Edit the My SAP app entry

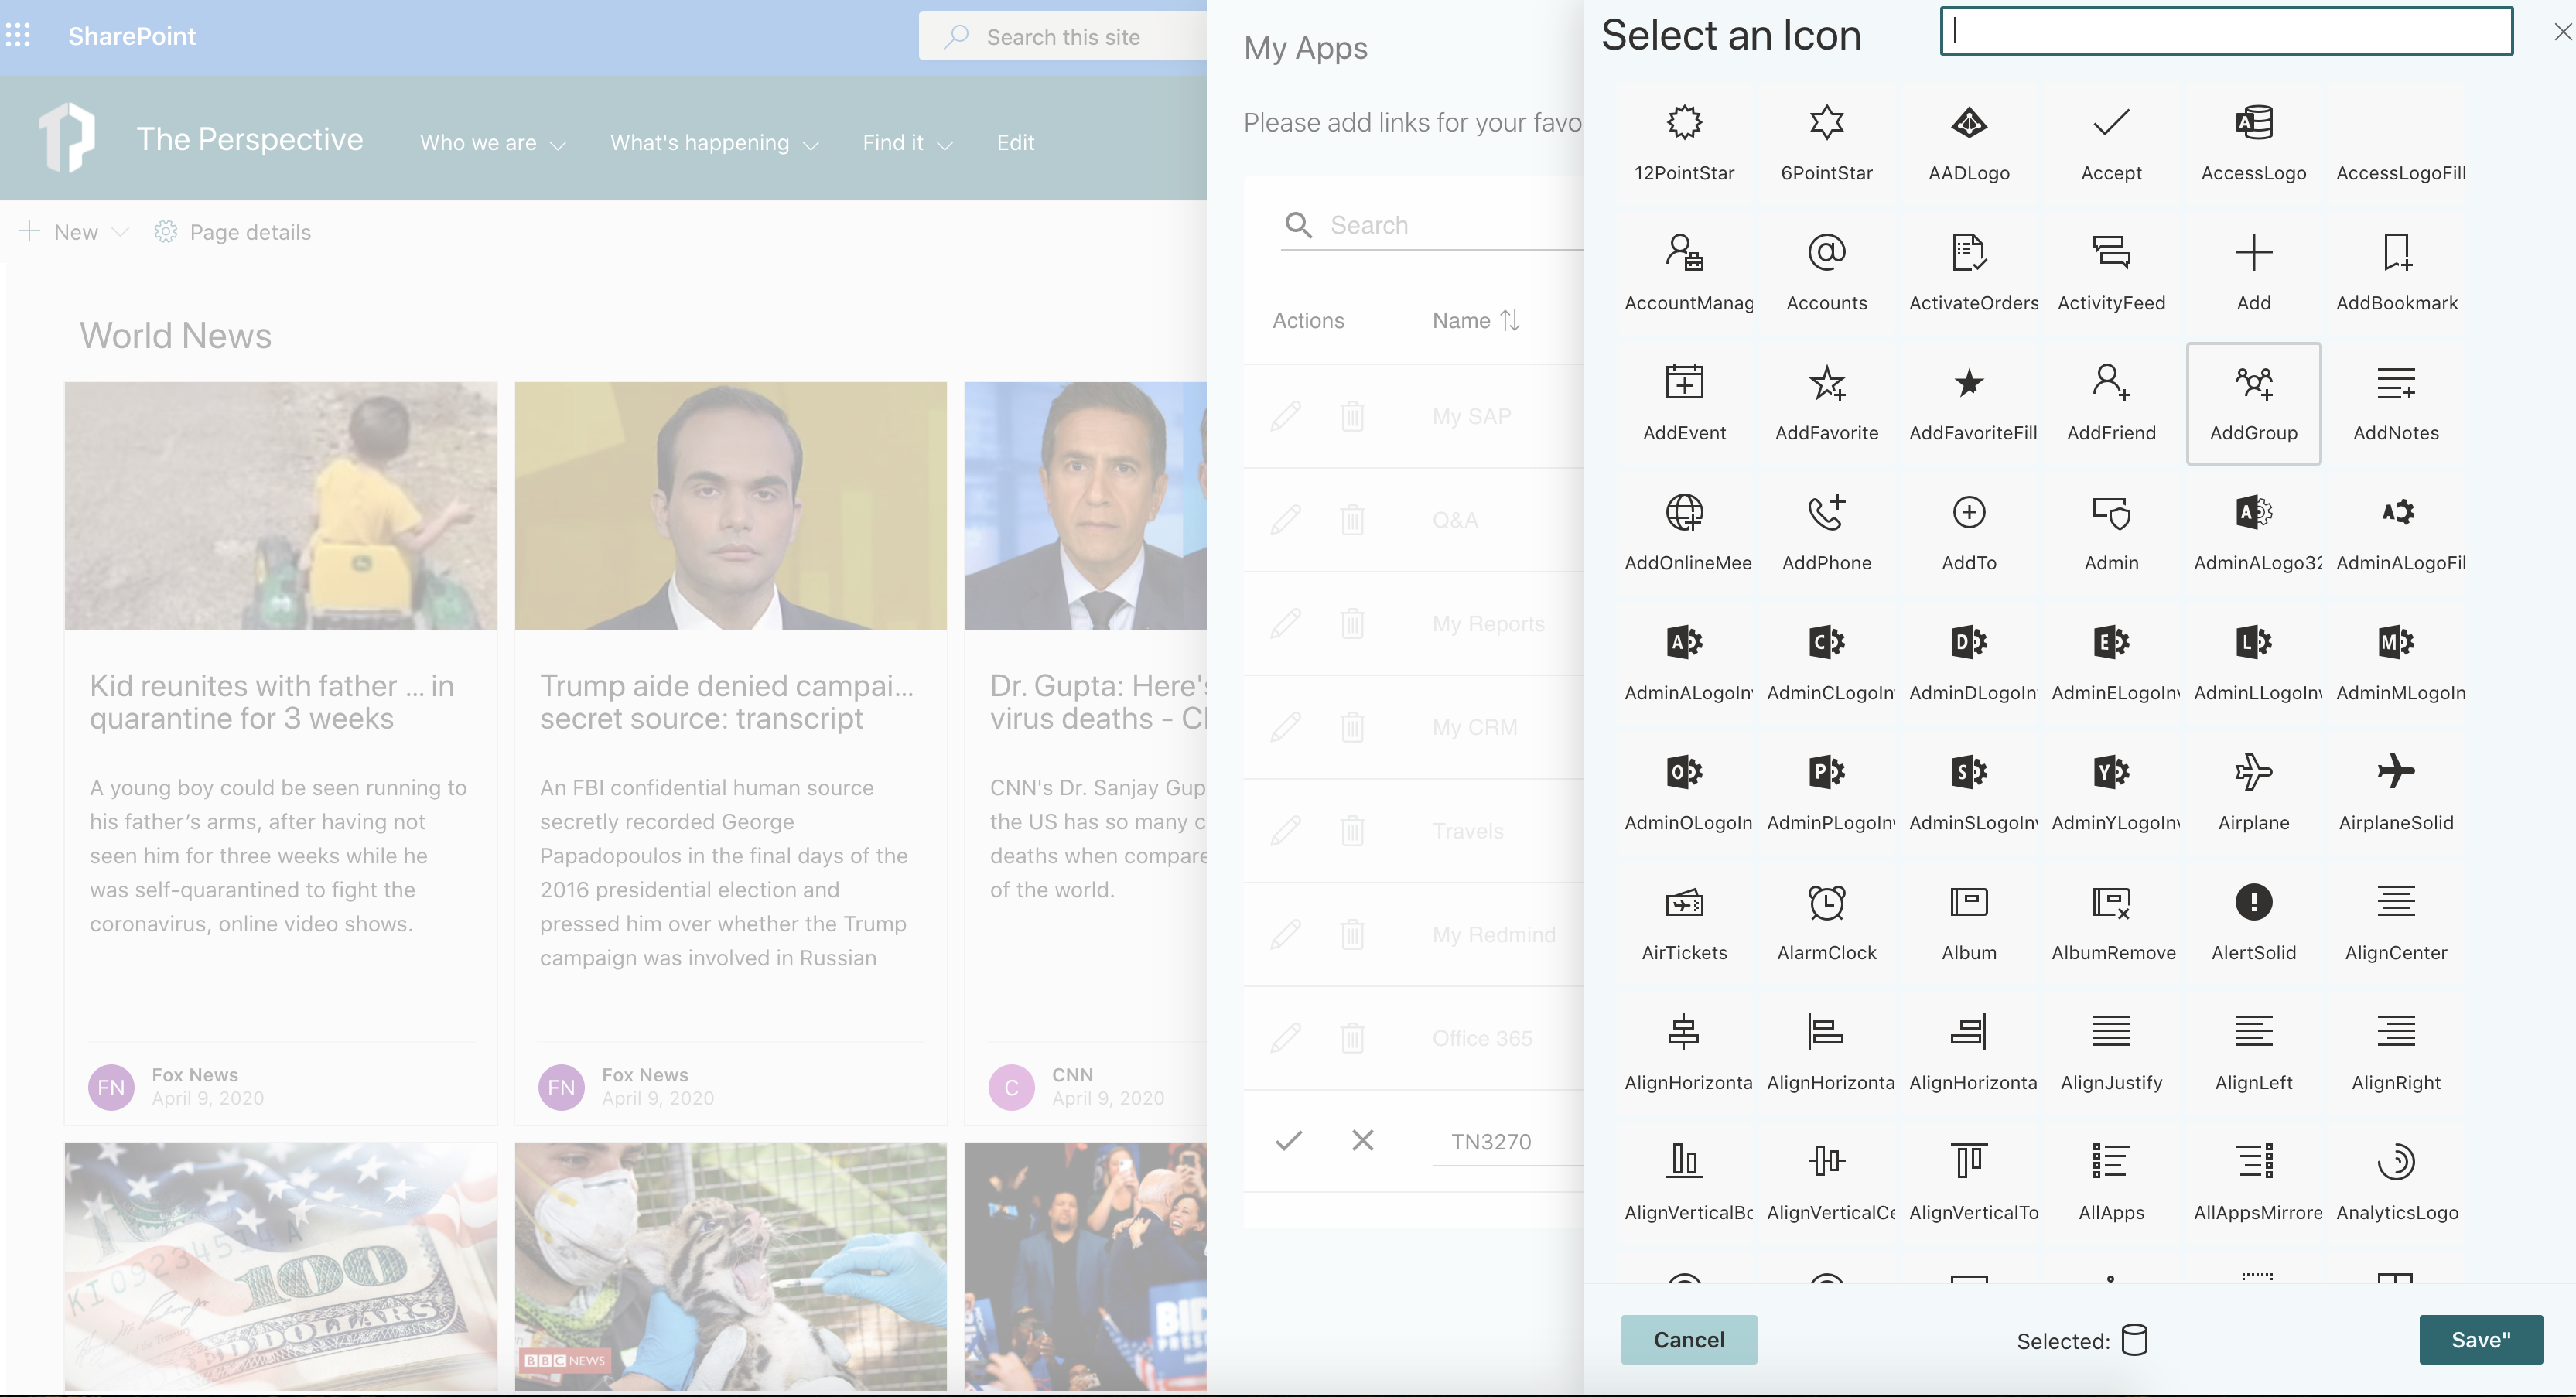pyautogui.click(x=1286, y=415)
